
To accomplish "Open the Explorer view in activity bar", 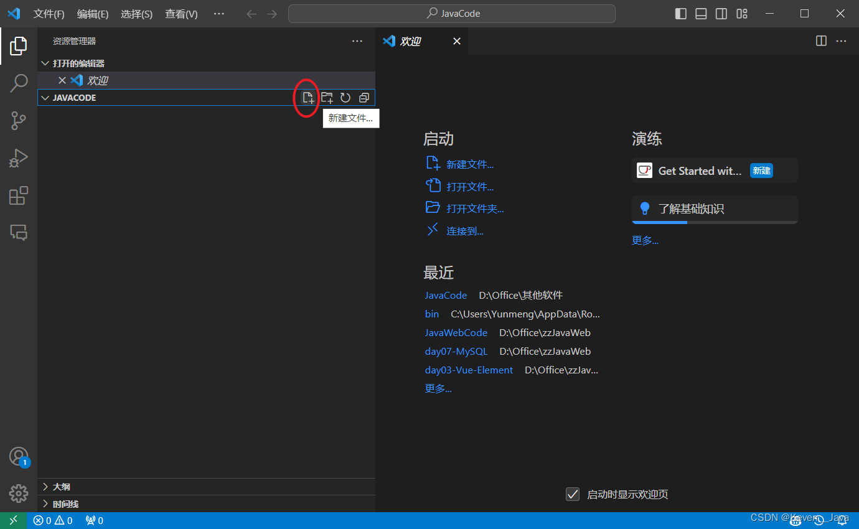I will point(19,45).
